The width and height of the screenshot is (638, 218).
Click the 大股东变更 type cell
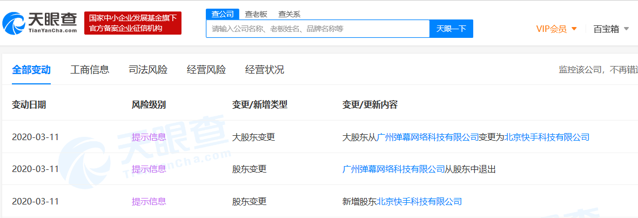point(253,137)
